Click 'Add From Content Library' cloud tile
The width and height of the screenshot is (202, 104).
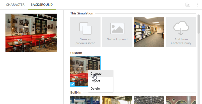181,32
